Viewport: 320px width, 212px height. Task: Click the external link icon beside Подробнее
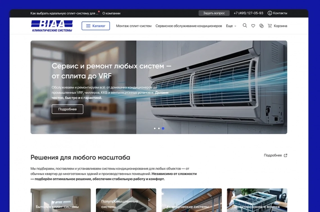pyautogui.click(x=285, y=156)
